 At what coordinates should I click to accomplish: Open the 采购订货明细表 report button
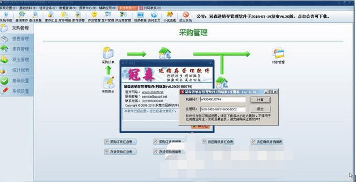(x=169, y=142)
